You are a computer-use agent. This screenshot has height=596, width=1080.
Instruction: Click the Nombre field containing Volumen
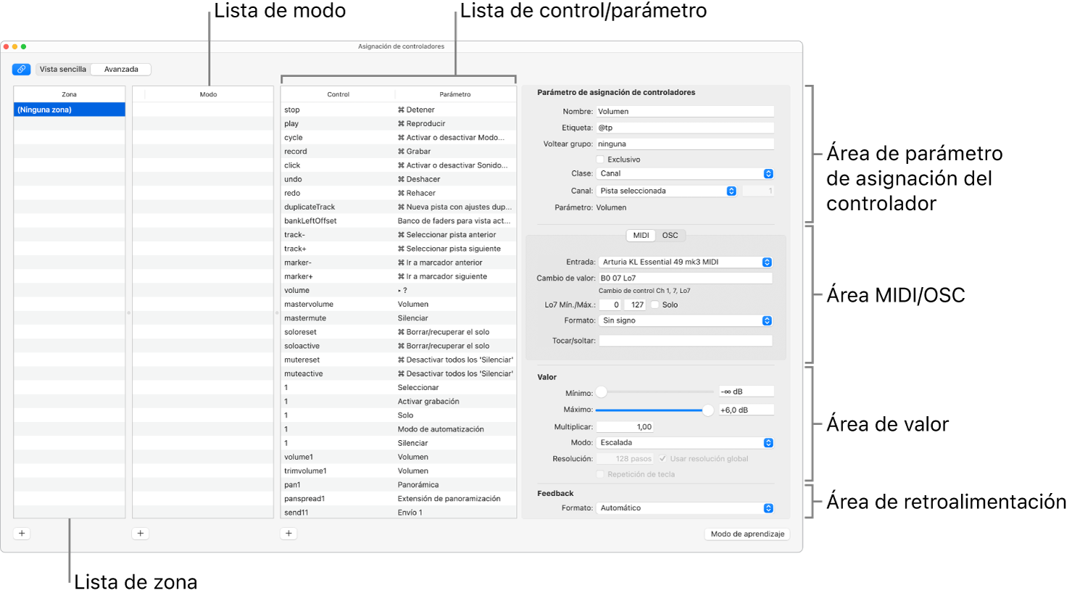coord(684,112)
